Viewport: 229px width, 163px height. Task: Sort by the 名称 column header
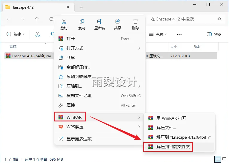(13, 47)
